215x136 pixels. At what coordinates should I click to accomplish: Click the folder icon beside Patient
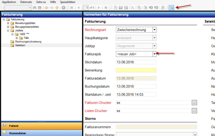coord(4,126)
